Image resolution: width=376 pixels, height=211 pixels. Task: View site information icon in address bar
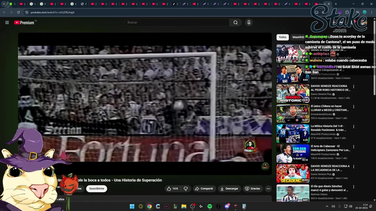27,12
